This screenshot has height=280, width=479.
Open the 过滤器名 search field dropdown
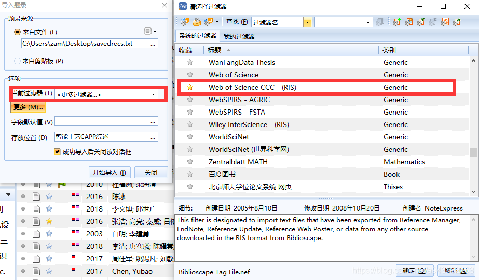click(307, 22)
